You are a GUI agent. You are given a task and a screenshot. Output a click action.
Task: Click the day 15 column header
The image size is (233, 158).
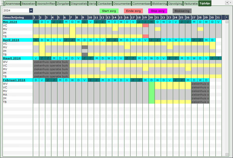pos(121,17)
